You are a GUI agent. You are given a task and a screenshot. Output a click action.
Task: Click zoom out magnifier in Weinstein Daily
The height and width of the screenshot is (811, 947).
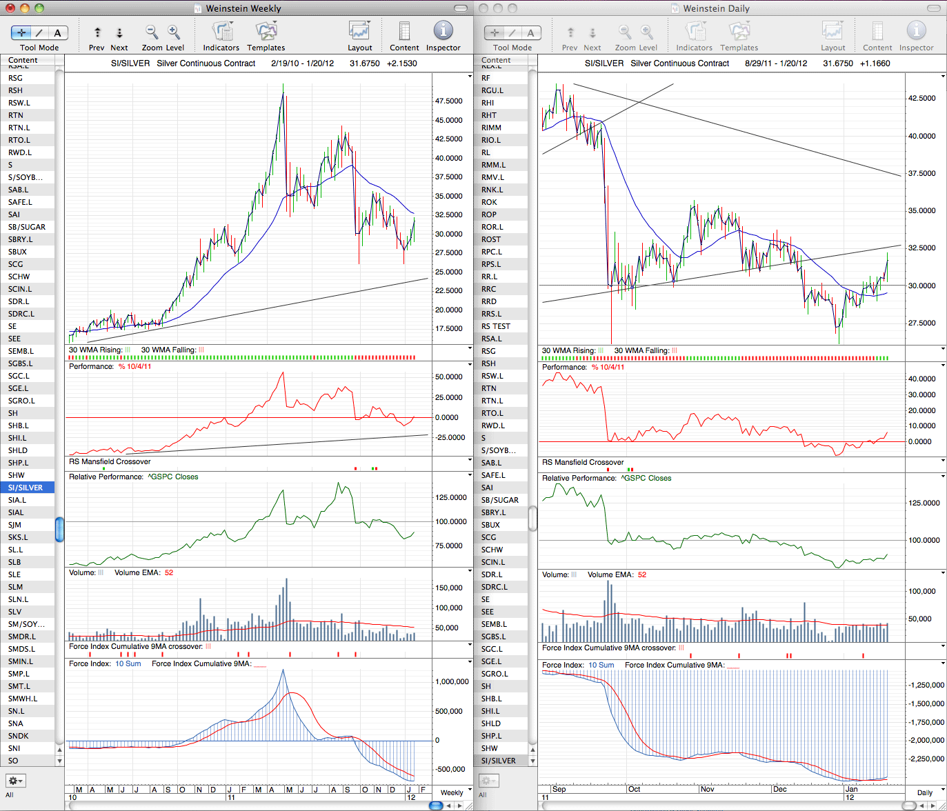[624, 32]
